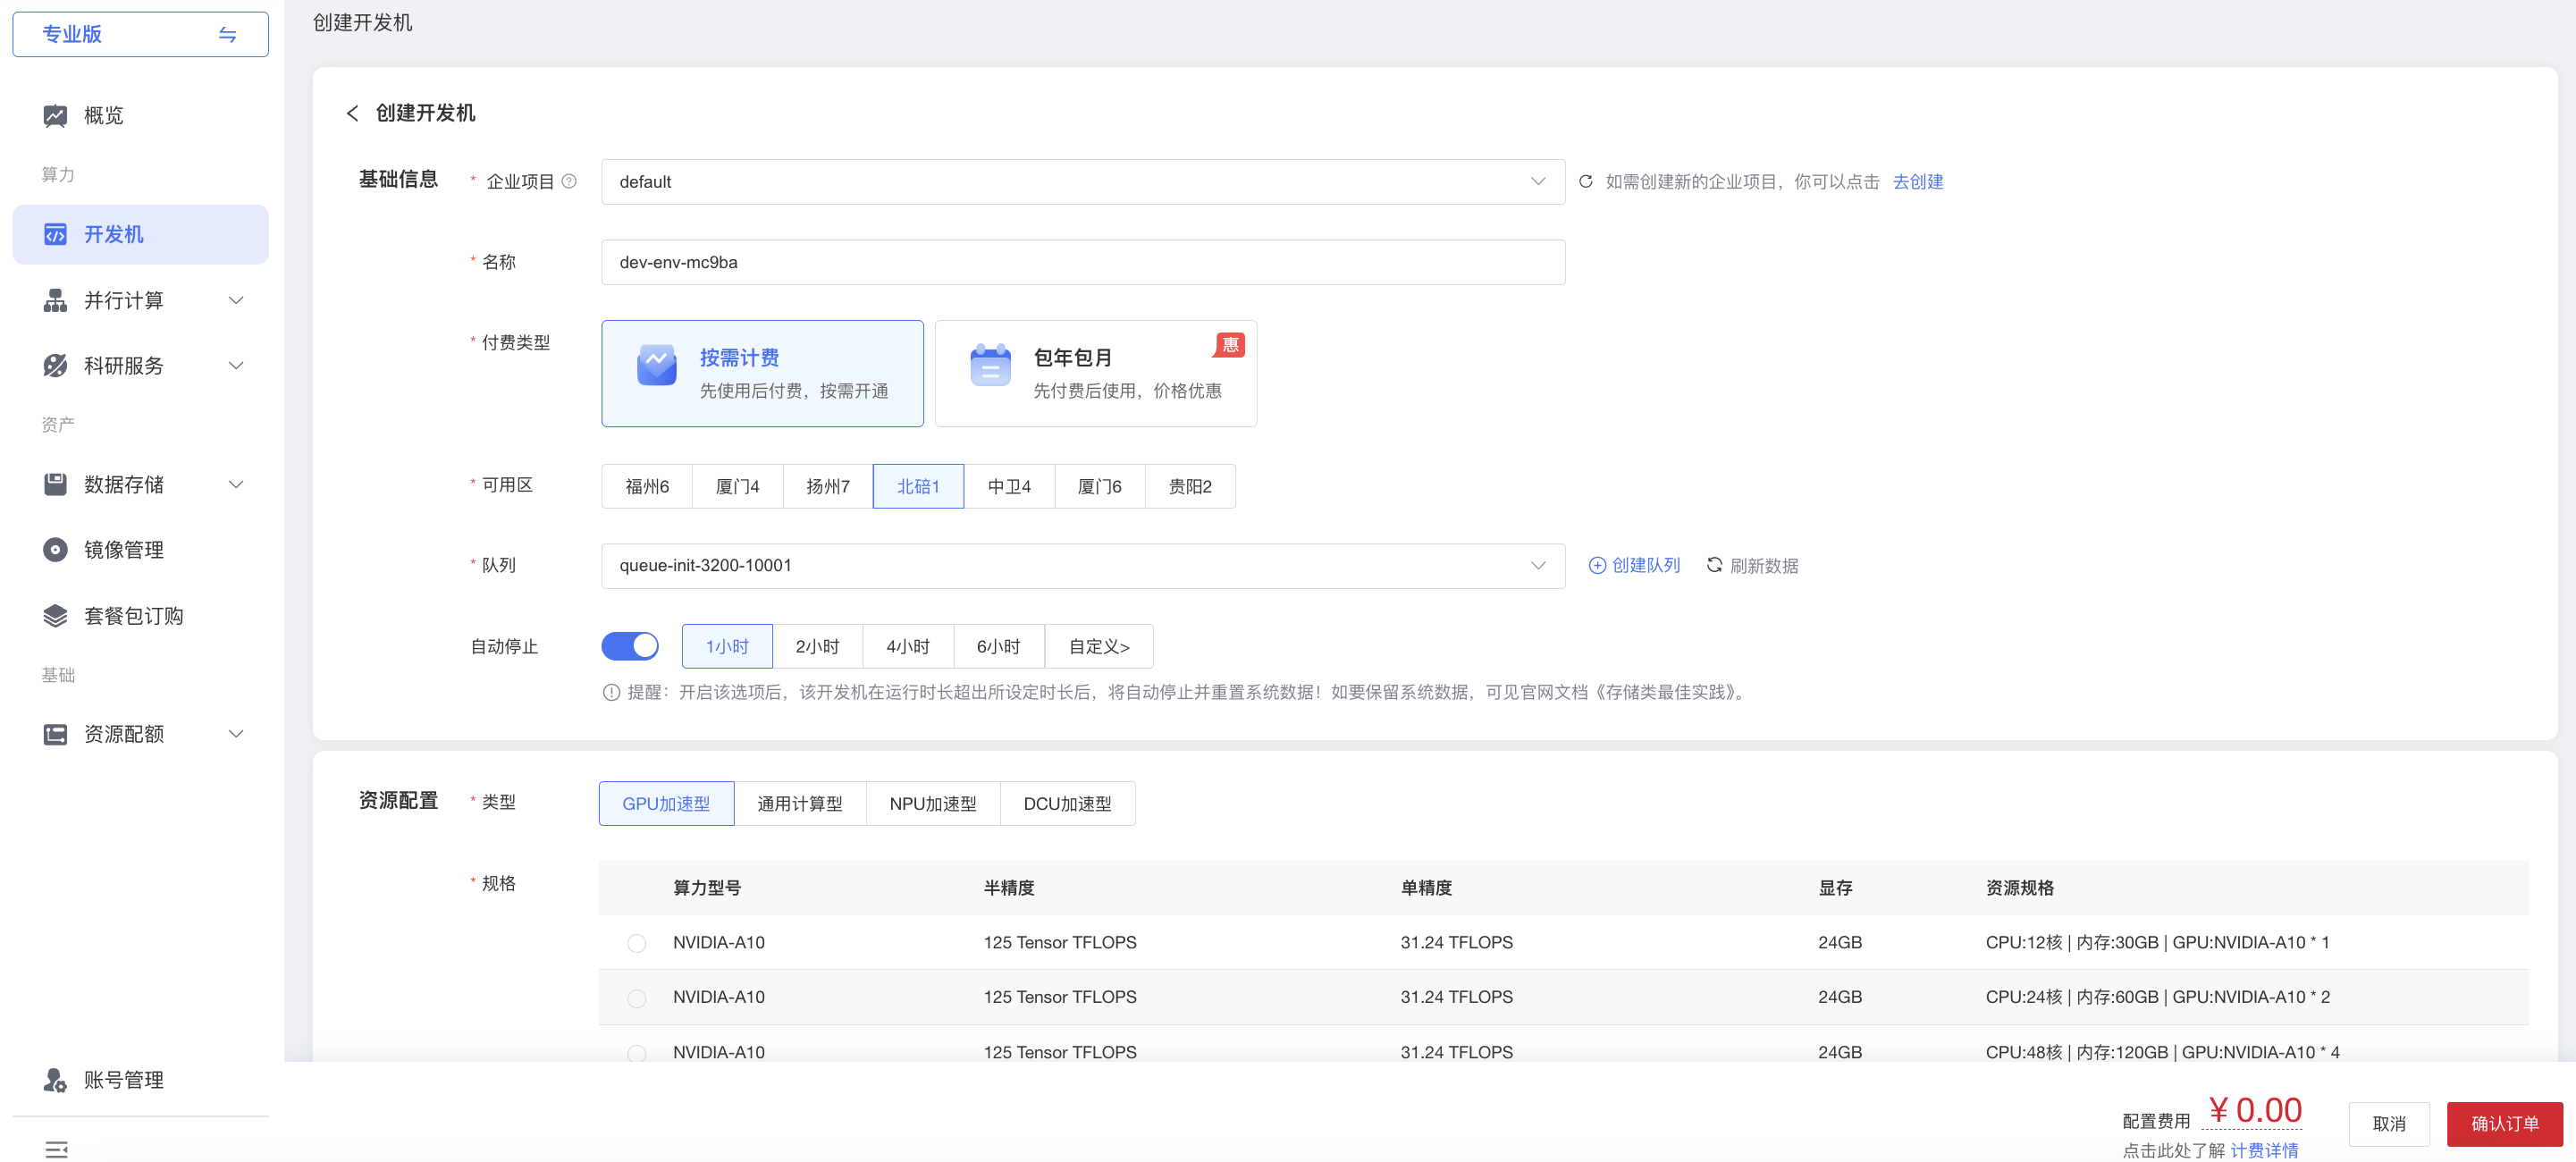Go back using the left arrow

click(352, 113)
